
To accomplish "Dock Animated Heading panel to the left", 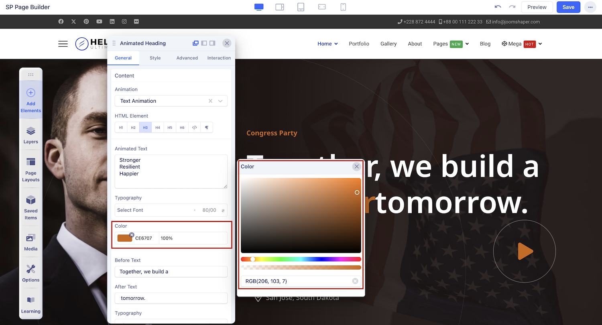I will click(204, 43).
